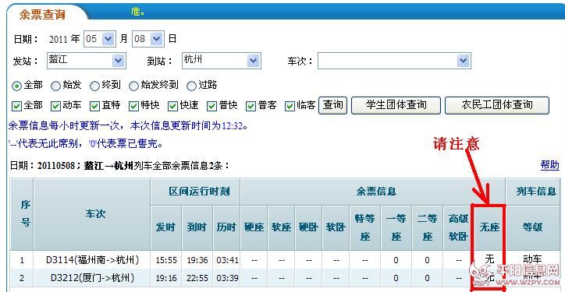The height and width of the screenshot is (292, 565).
Task: Click the 软卧 column header
Action: (336, 227)
